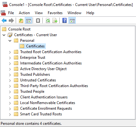The width and height of the screenshot is (136, 127).
Task: Toggle the Show/Hide Console Tree icon
Action: point(28,20)
